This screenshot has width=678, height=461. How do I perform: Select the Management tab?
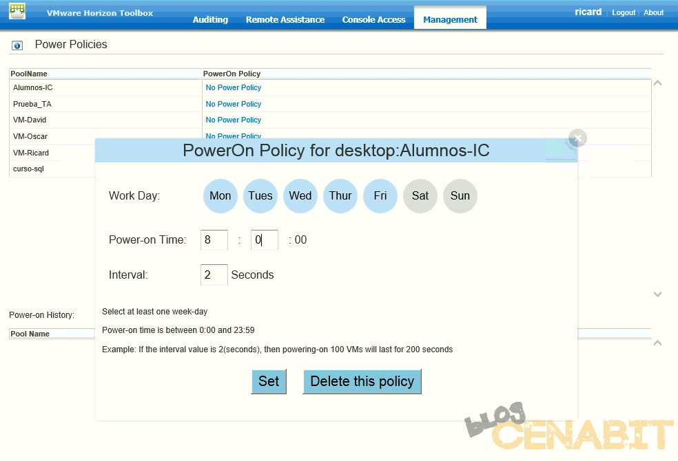coord(450,18)
